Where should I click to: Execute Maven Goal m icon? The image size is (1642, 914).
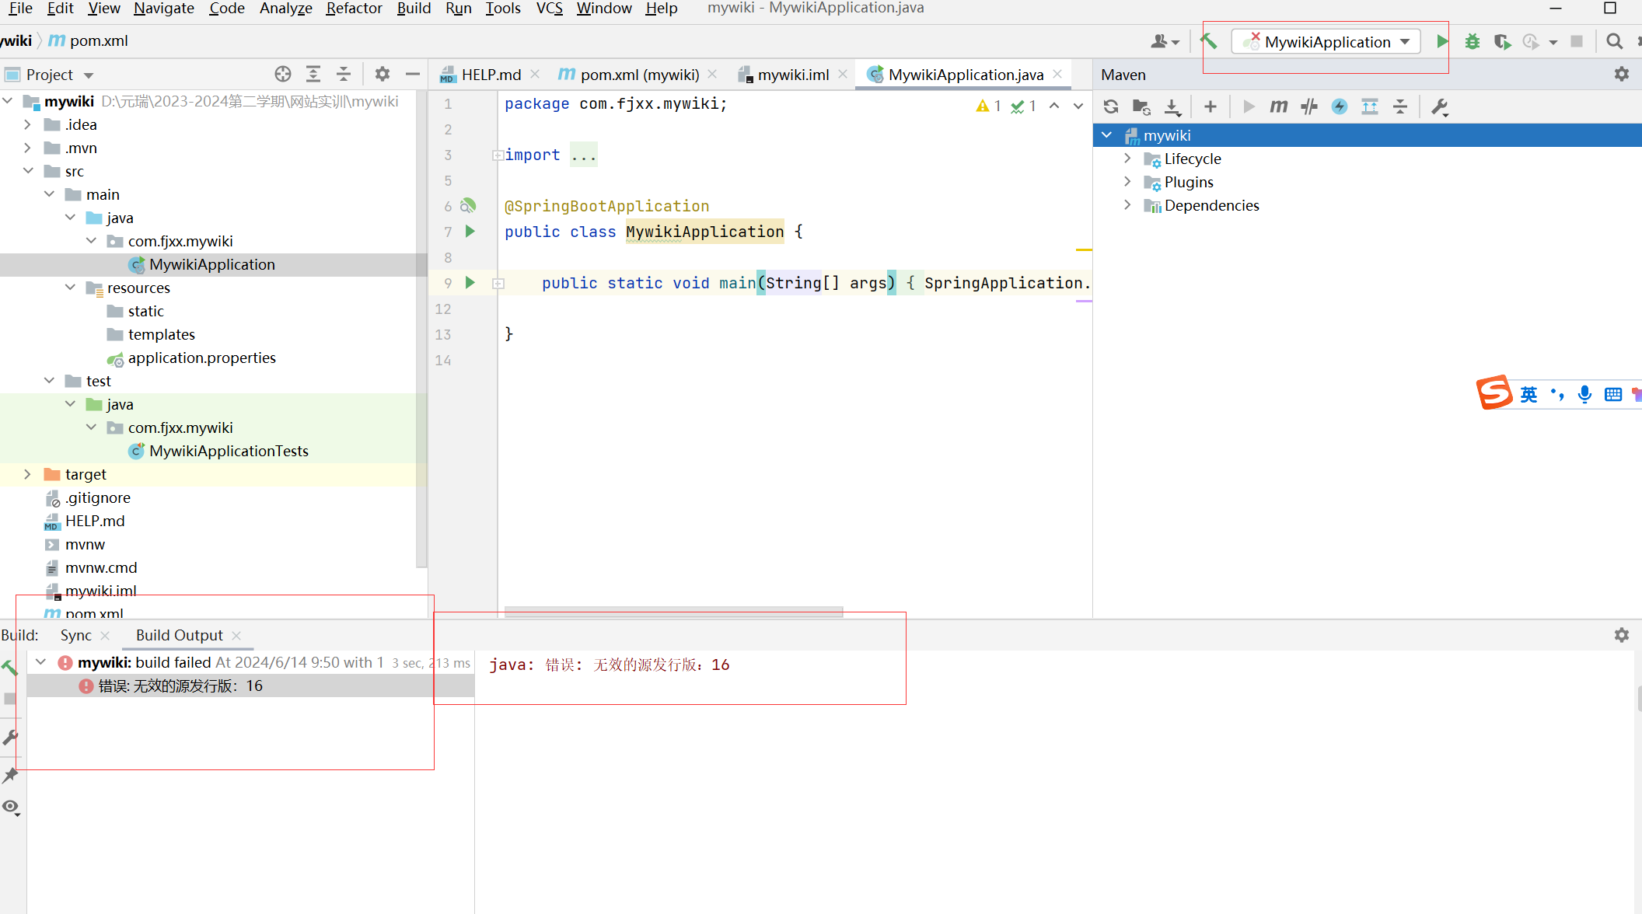pos(1278,106)
